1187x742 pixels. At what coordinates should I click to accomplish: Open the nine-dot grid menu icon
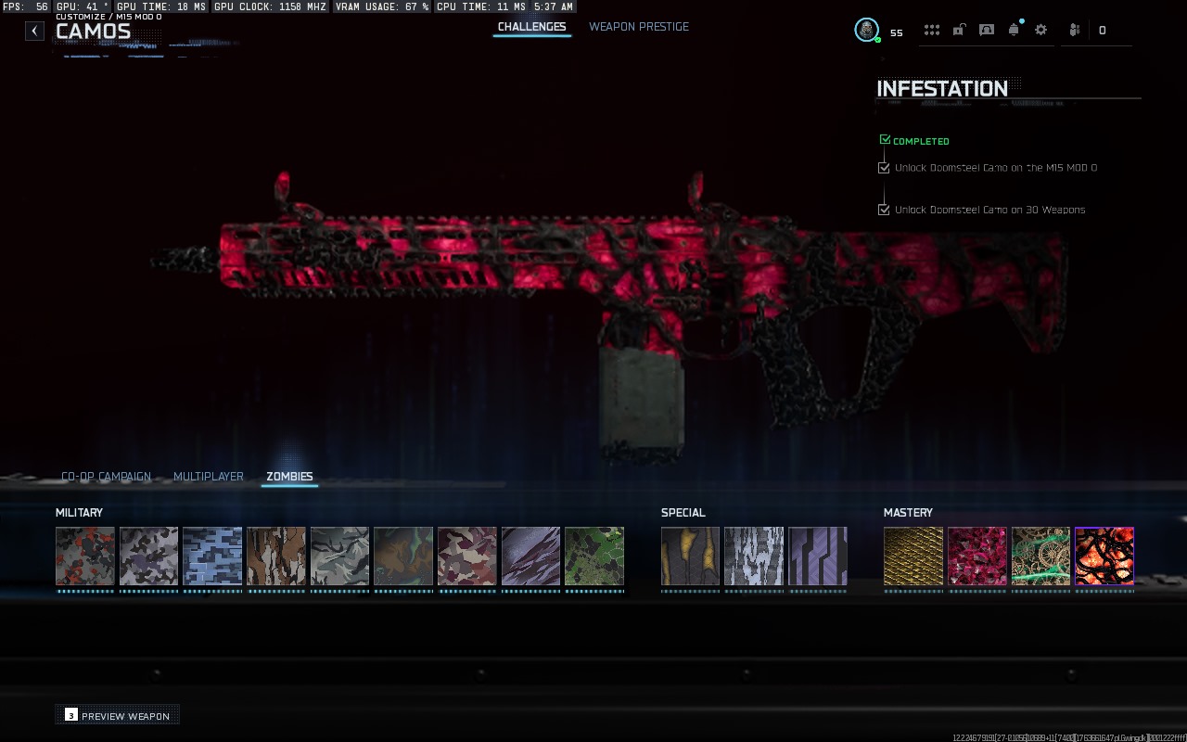931,30
